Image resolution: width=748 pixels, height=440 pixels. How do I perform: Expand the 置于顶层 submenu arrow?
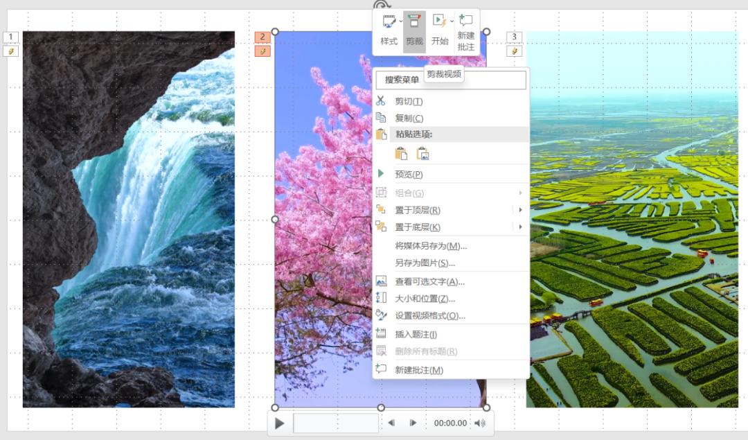pos(520,210)
